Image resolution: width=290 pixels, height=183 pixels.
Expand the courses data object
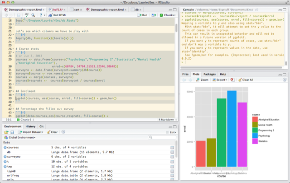click(5, 147)
